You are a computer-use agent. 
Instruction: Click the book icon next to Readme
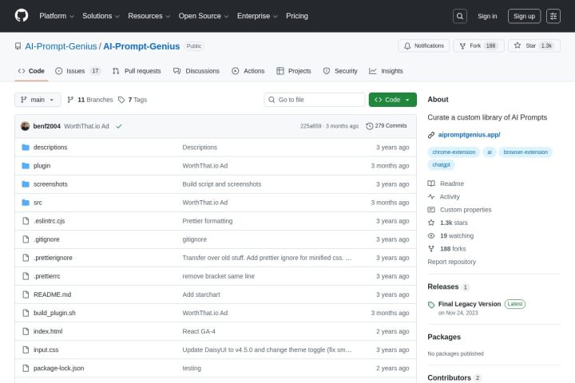[431, 184]
